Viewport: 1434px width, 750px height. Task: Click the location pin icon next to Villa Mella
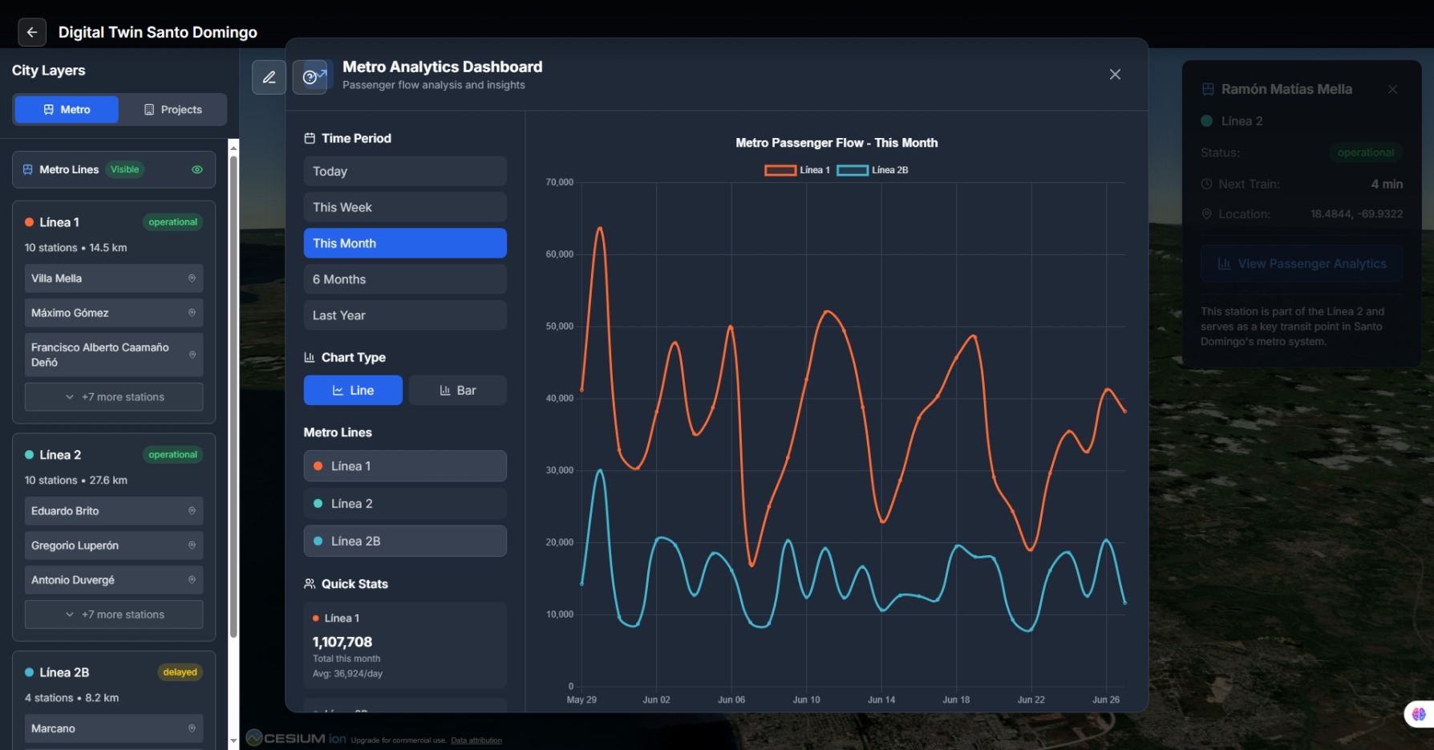[192, 278]
